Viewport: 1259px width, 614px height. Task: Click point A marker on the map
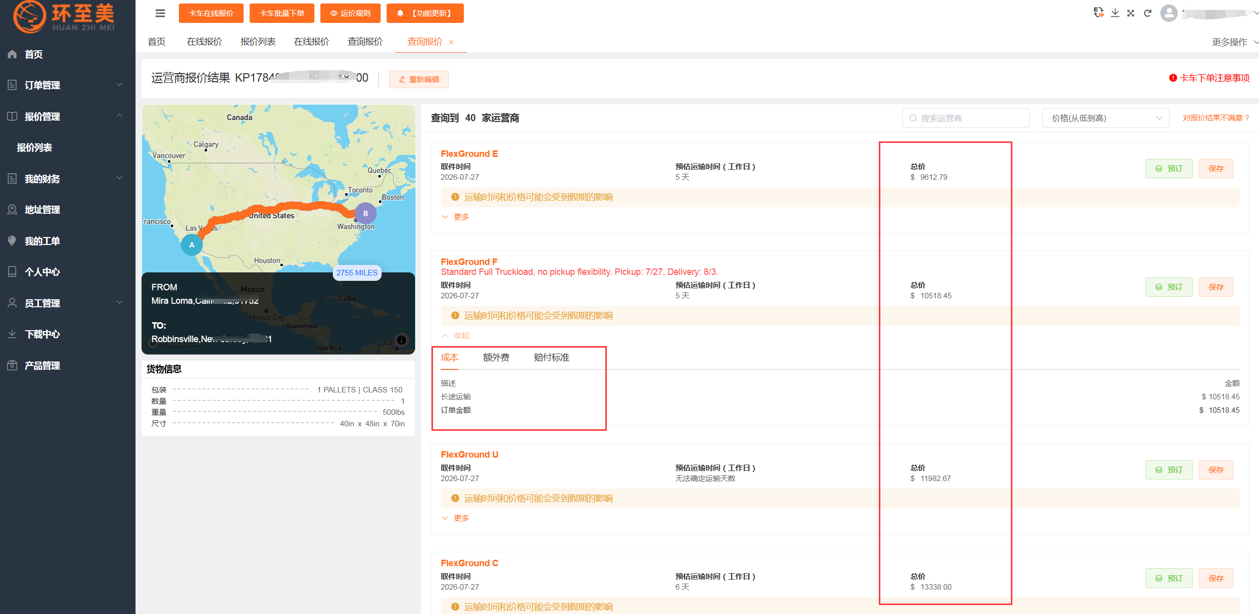pos(192,245)
